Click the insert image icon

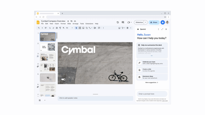coord(83,28)
